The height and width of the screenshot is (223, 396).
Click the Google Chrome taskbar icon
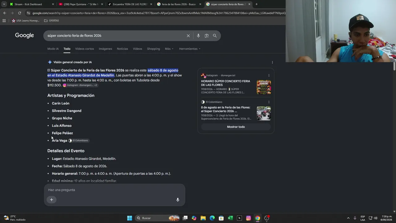(x=257, y=218)
